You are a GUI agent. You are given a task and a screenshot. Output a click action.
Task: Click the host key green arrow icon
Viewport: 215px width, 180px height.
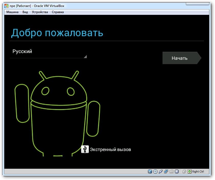coord(189,172)
